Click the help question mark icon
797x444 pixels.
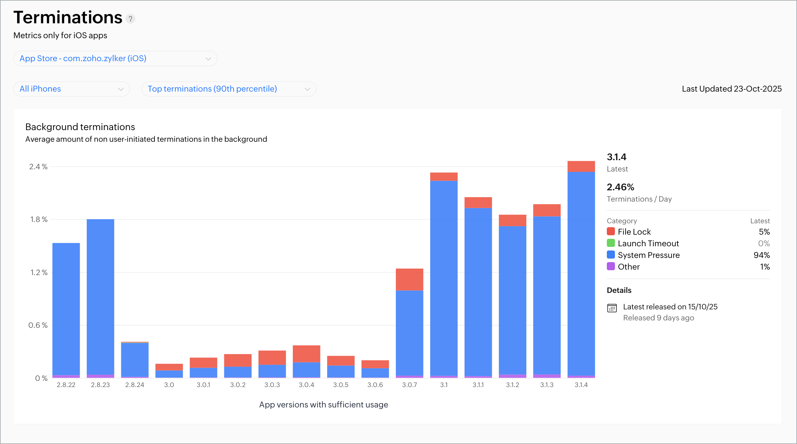tap(130, 19)
